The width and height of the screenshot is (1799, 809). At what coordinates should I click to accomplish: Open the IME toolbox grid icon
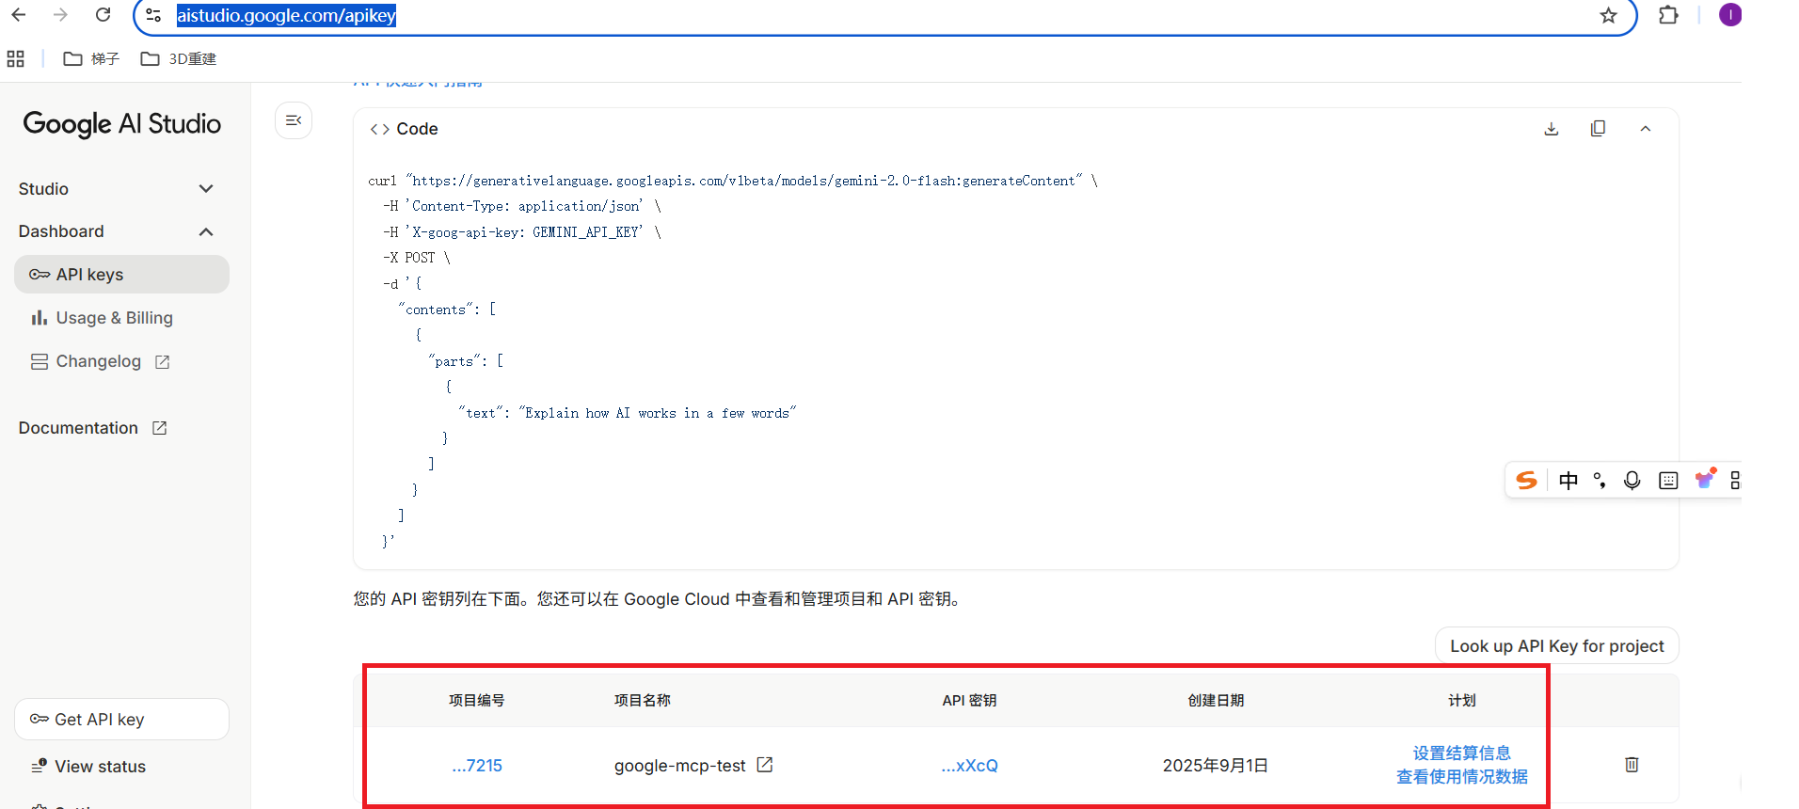tap(1736, 481)
